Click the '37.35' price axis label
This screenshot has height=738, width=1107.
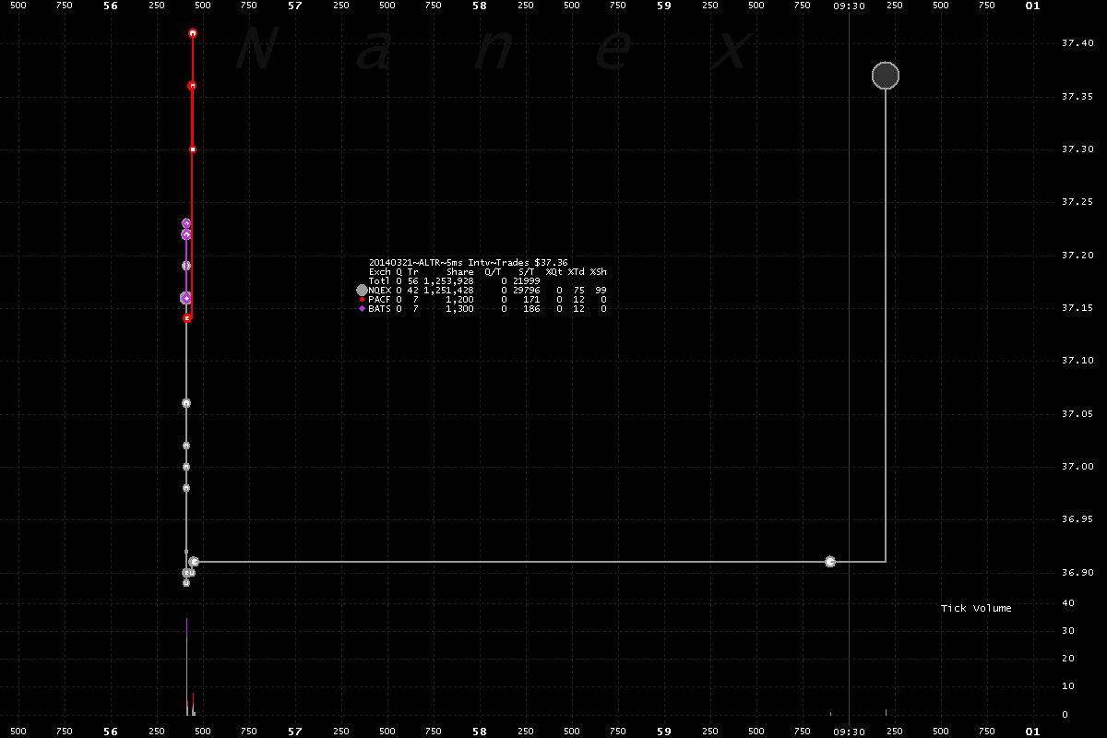(x=1078, y=96)
